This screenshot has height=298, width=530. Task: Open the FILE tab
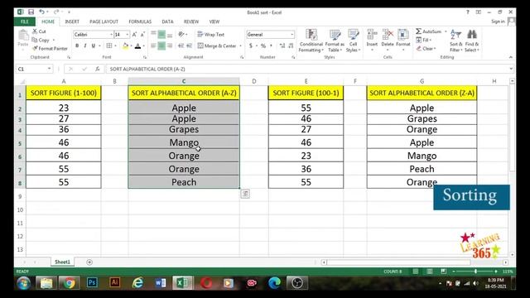click(x=25, y=22)
